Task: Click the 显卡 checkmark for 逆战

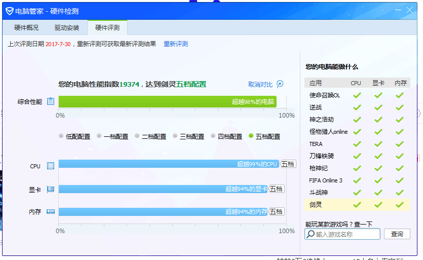Action: click(x=378, y=107)
